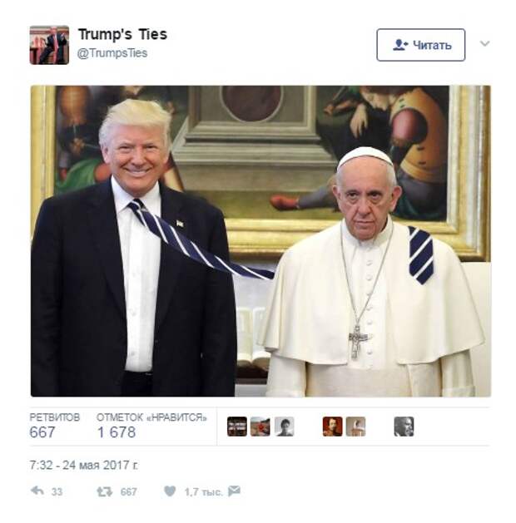This screenshot has width=516, height=523.
Task: Click the retweet icon below the timestamp
Action: (104, 491)
